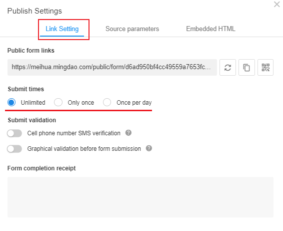Open help for graphical validation

149,148
